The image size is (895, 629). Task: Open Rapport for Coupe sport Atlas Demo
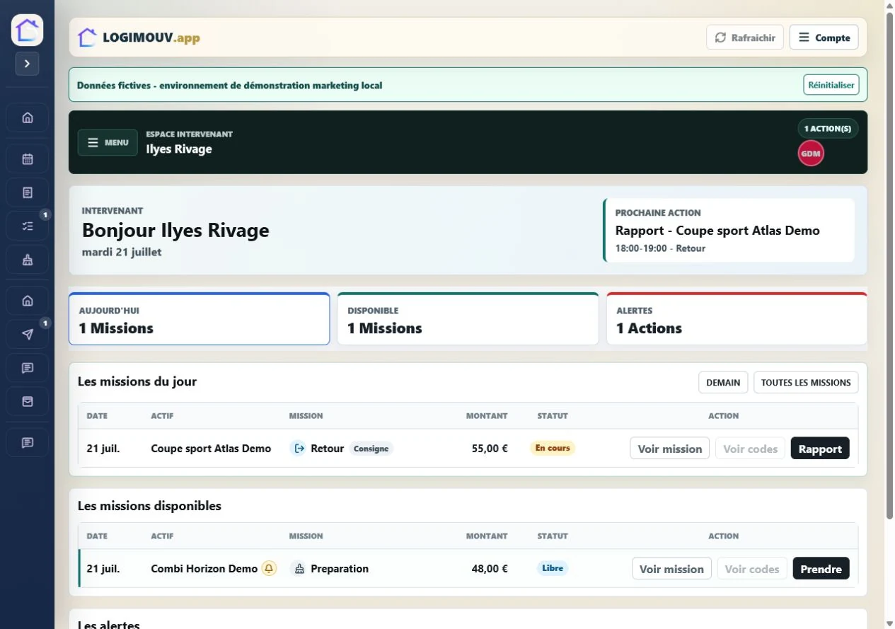(820, 449)
